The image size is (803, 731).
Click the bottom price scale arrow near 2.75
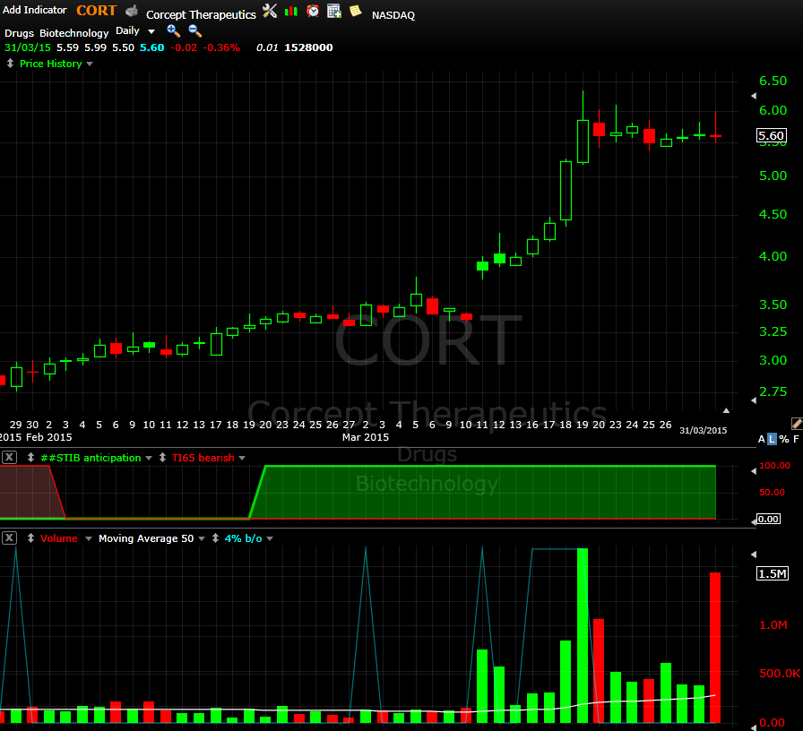(x=754, y=400)
